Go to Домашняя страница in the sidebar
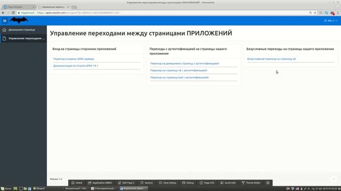The width and height of the screenshot is (341, 191). coord(23,30)
